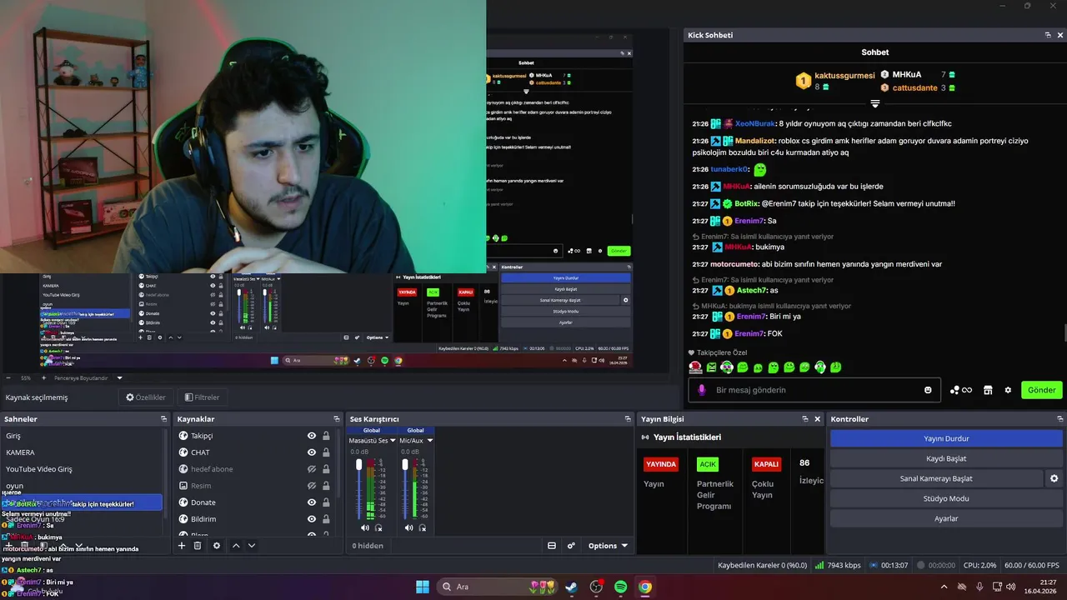Image resolution: width=1067 pixels, height=600 pixels.
Task: Show the Resim source
Action: tap(312, 486)
